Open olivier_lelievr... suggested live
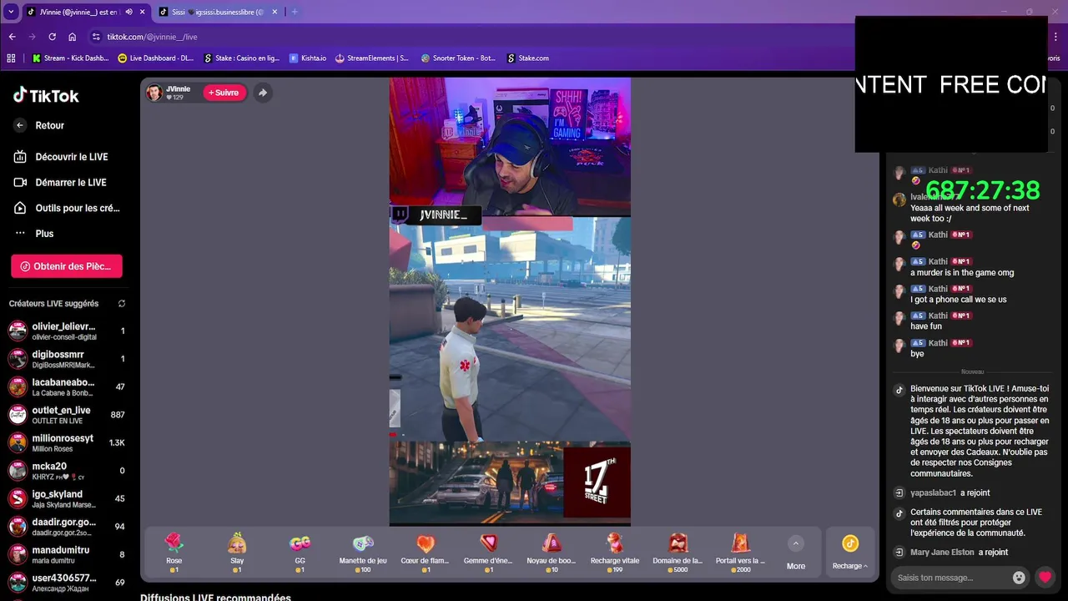1068x601 pixels. coord(67,331)
